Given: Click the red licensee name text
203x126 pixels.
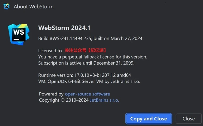Looking at the screenshot, I should (85, 50).
